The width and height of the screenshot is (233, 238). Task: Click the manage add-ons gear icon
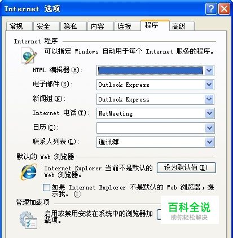click(x=28, y=220)
